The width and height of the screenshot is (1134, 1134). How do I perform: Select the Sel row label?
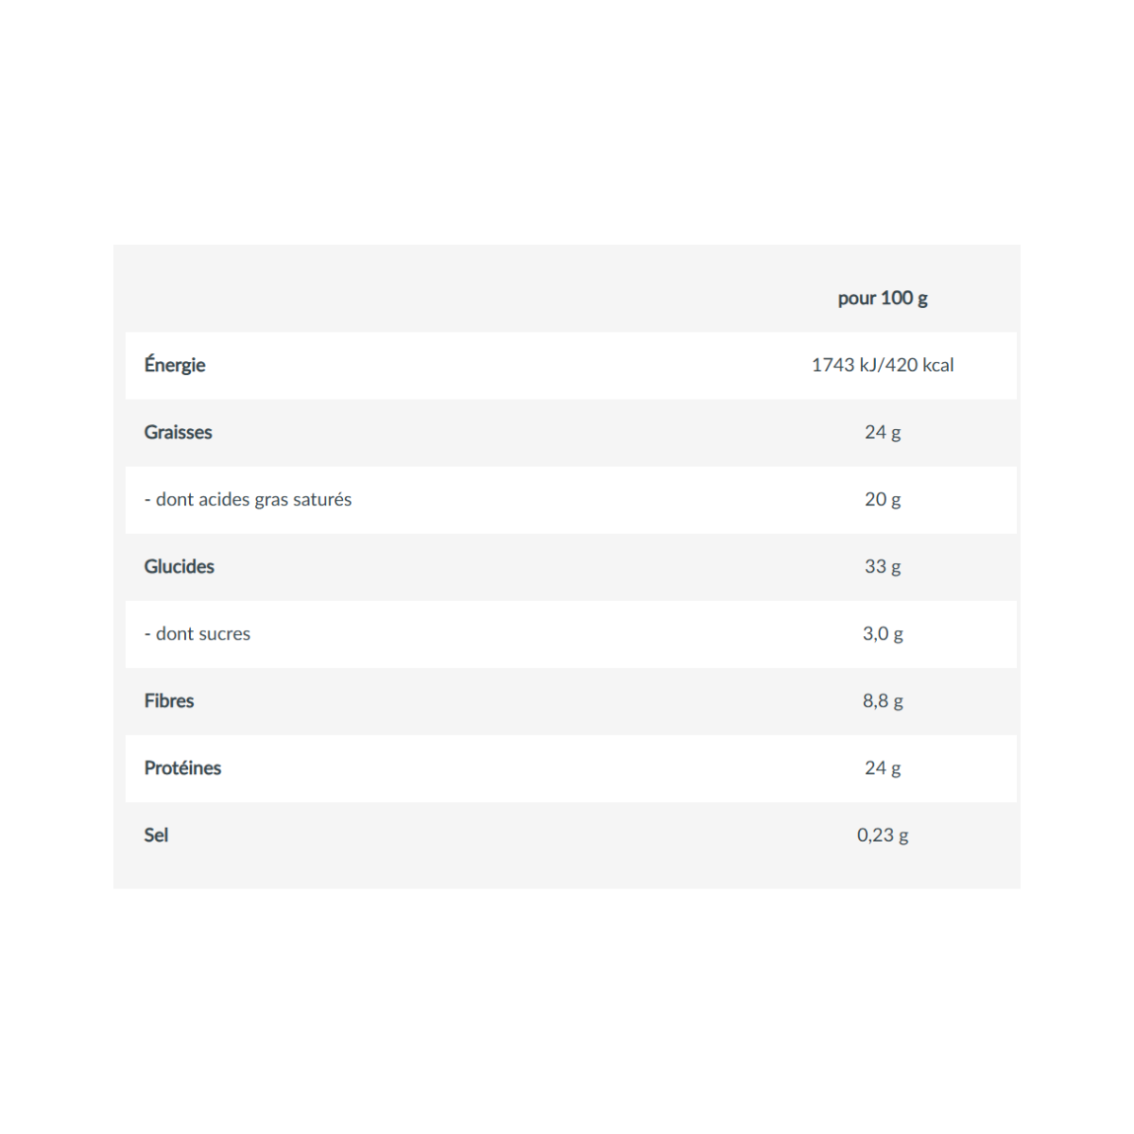(x=156, y=834)
